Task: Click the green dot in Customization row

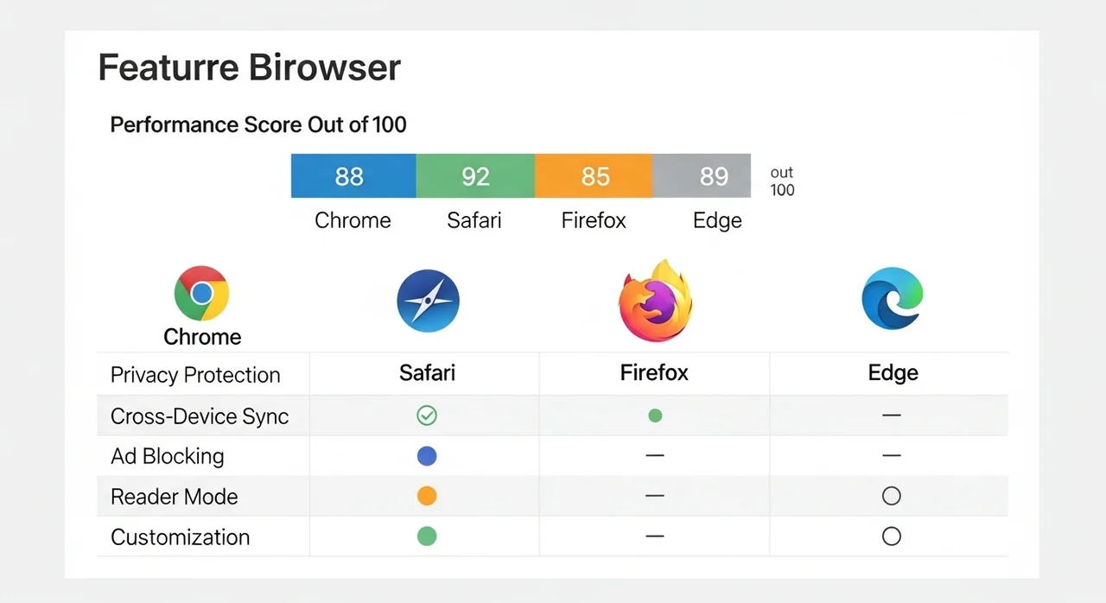Action: click(x=427, y=536)
